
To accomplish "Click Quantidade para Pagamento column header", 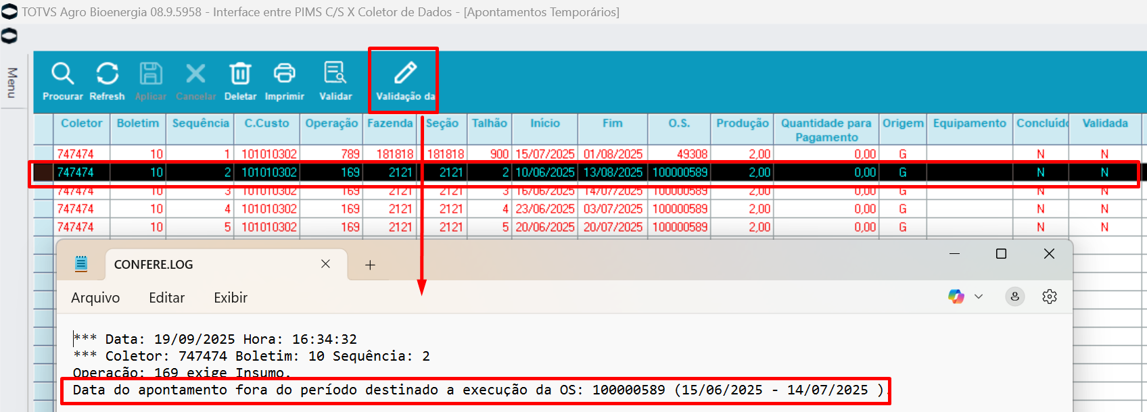I will 826,130.
